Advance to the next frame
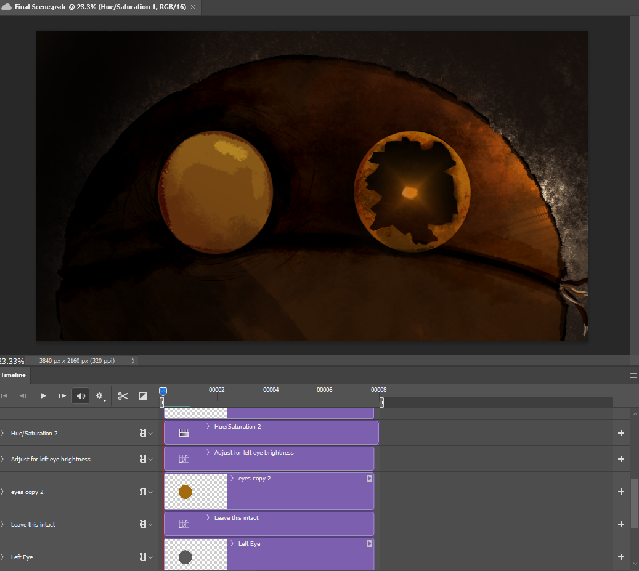Viewport: 639px width, 571px height. point(62,396)
